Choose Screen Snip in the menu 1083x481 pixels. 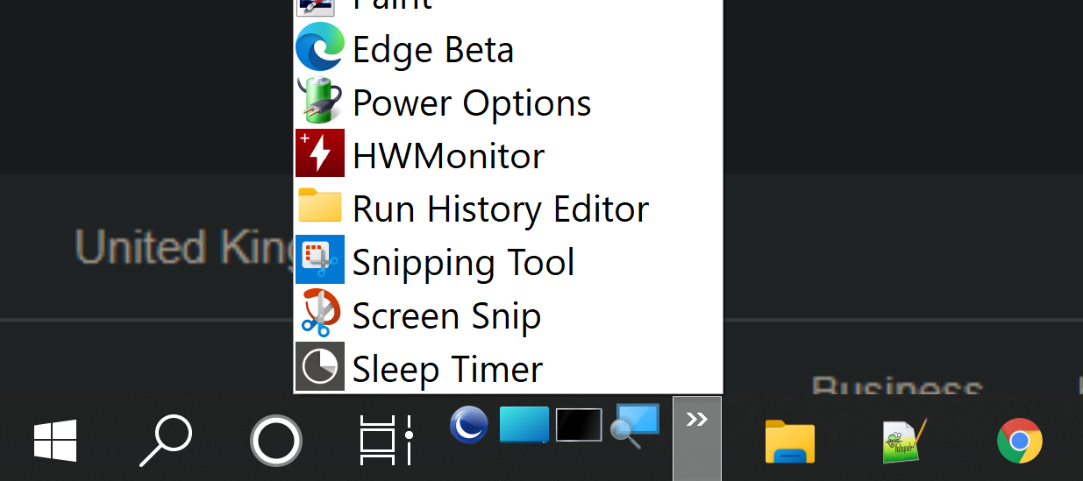point(508,315)
